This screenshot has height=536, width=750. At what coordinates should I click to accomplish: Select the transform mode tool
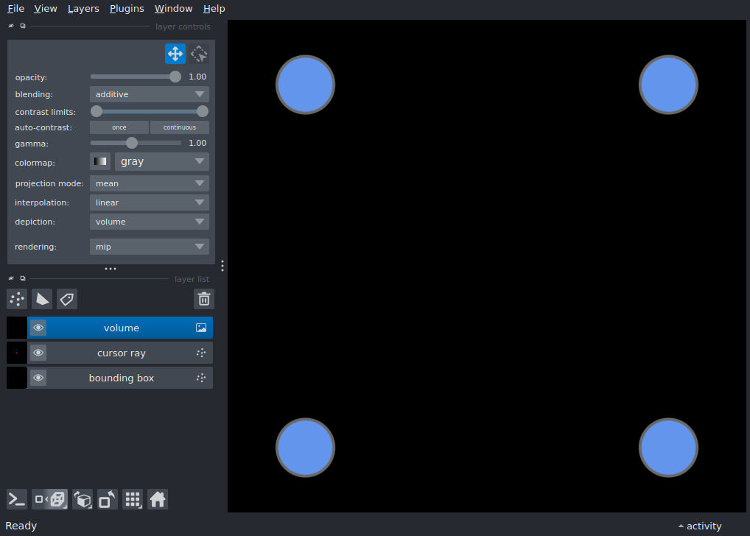199,54
